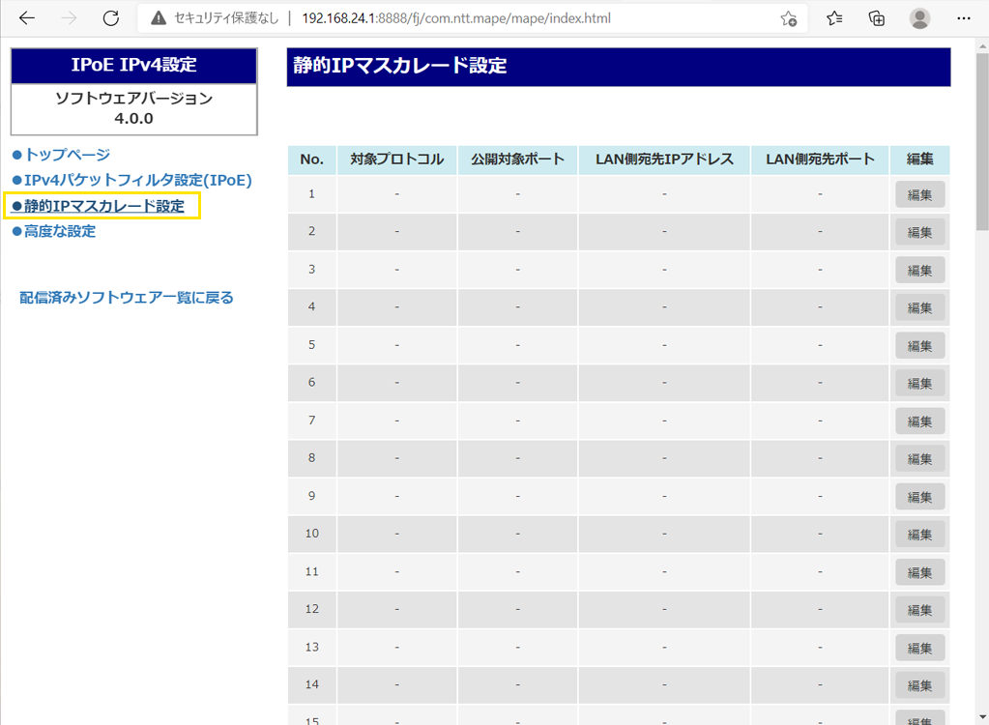Click the 静的IPマスカレード設定 page title
Screen dimensions: 989x725
point(400,66)
